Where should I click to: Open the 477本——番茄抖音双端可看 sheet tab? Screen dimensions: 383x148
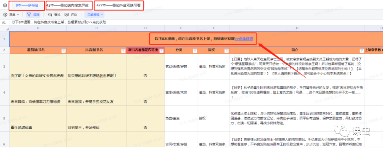pos(118,5)
